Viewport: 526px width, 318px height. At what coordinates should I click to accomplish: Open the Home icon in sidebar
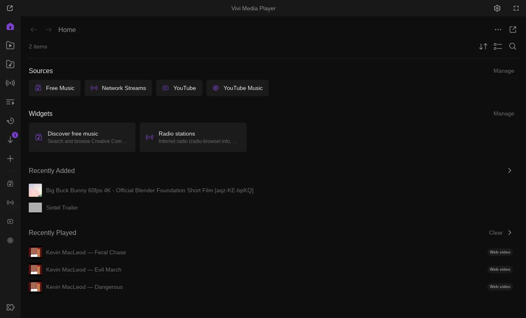[x=10, y=27]
